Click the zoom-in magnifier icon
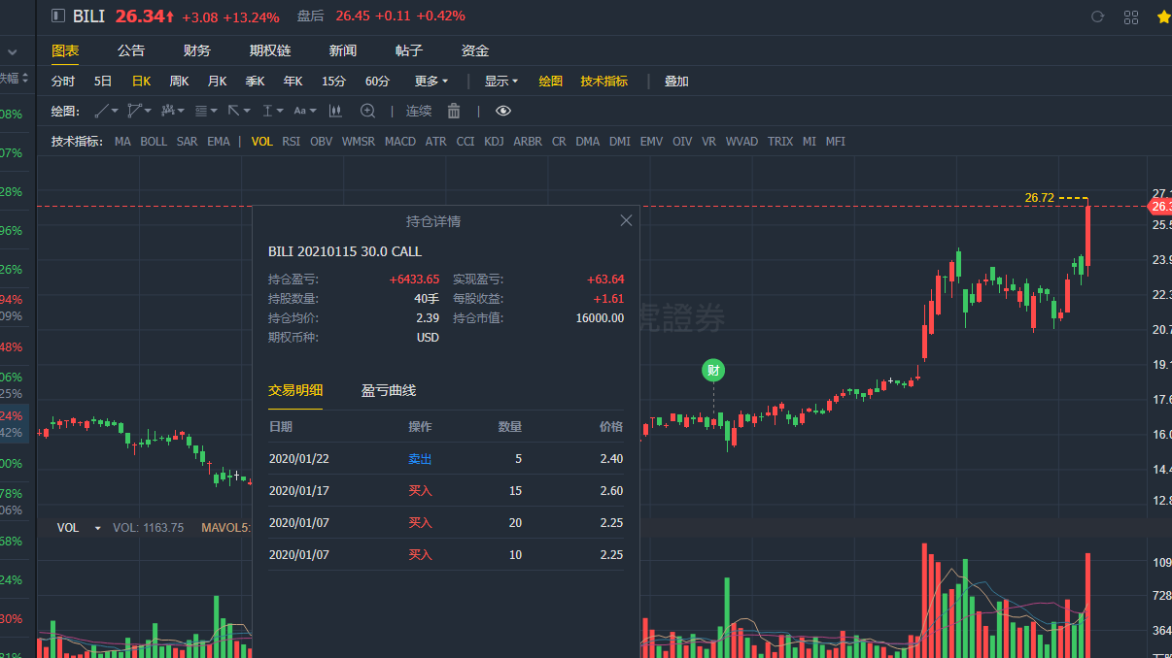 367,111
